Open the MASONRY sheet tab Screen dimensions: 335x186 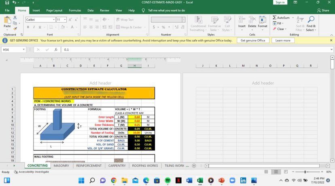(61, 165)
